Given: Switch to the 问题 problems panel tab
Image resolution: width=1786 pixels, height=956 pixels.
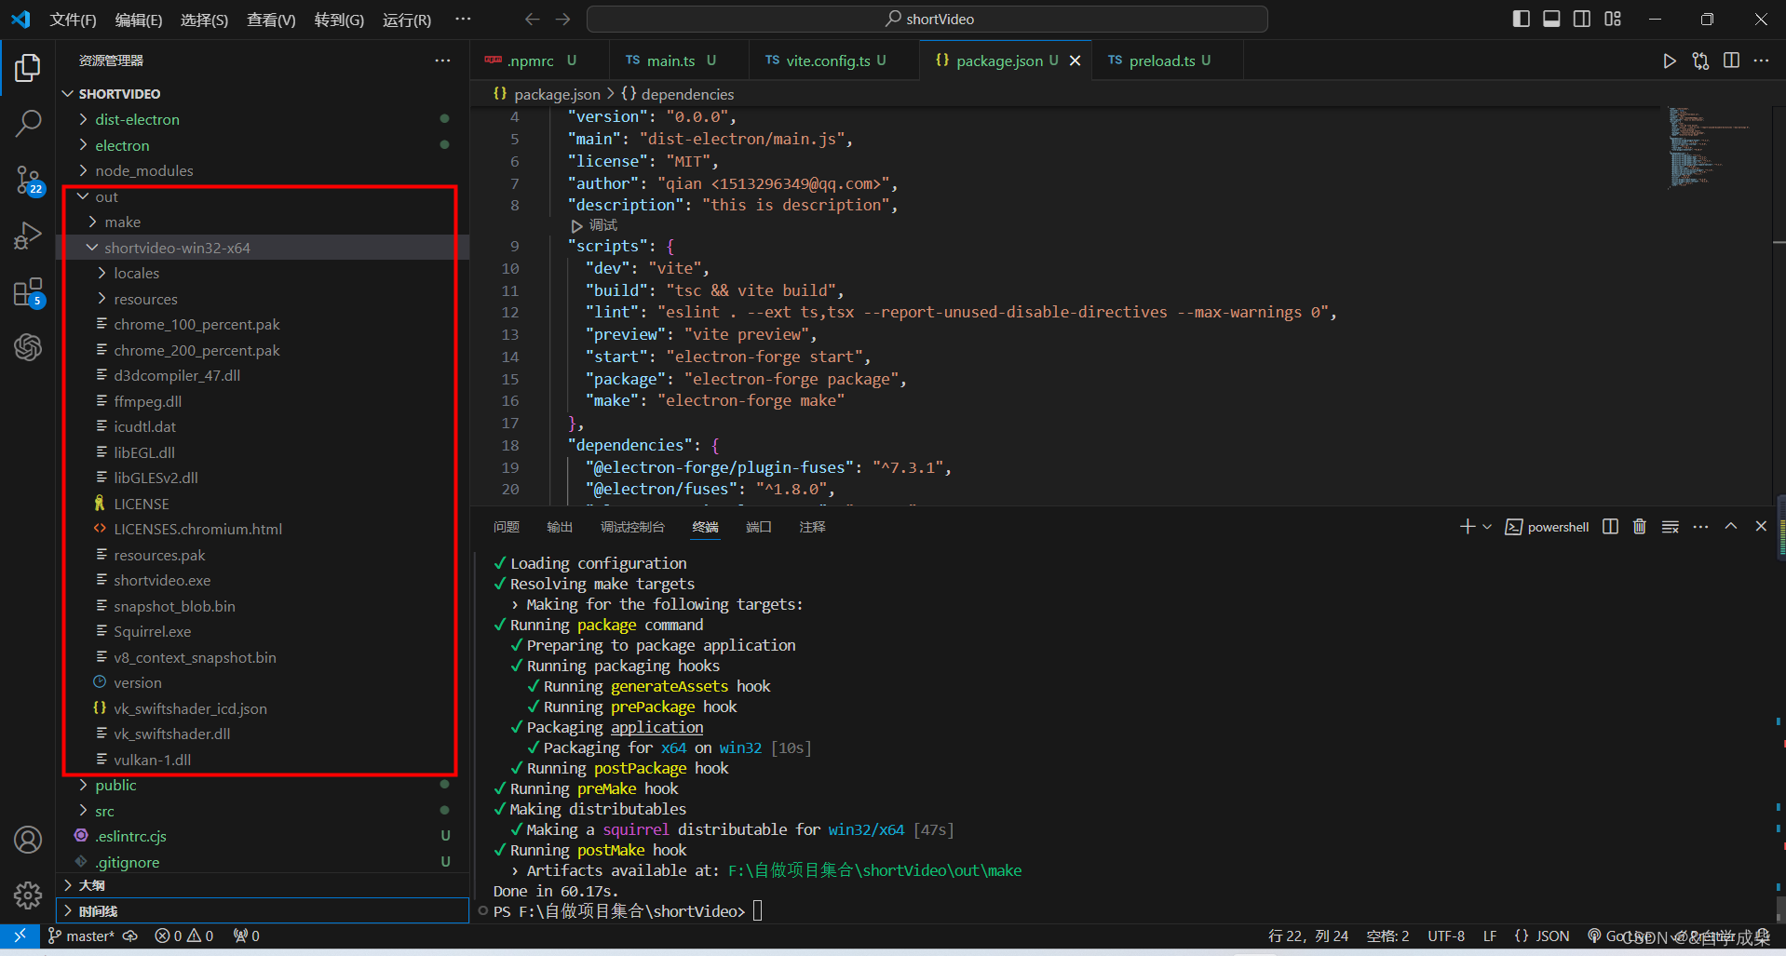Looking at the screenshot, I should tap(507, 527).
